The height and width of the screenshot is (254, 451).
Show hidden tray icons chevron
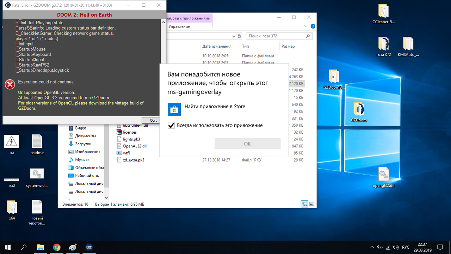[372, 247]
